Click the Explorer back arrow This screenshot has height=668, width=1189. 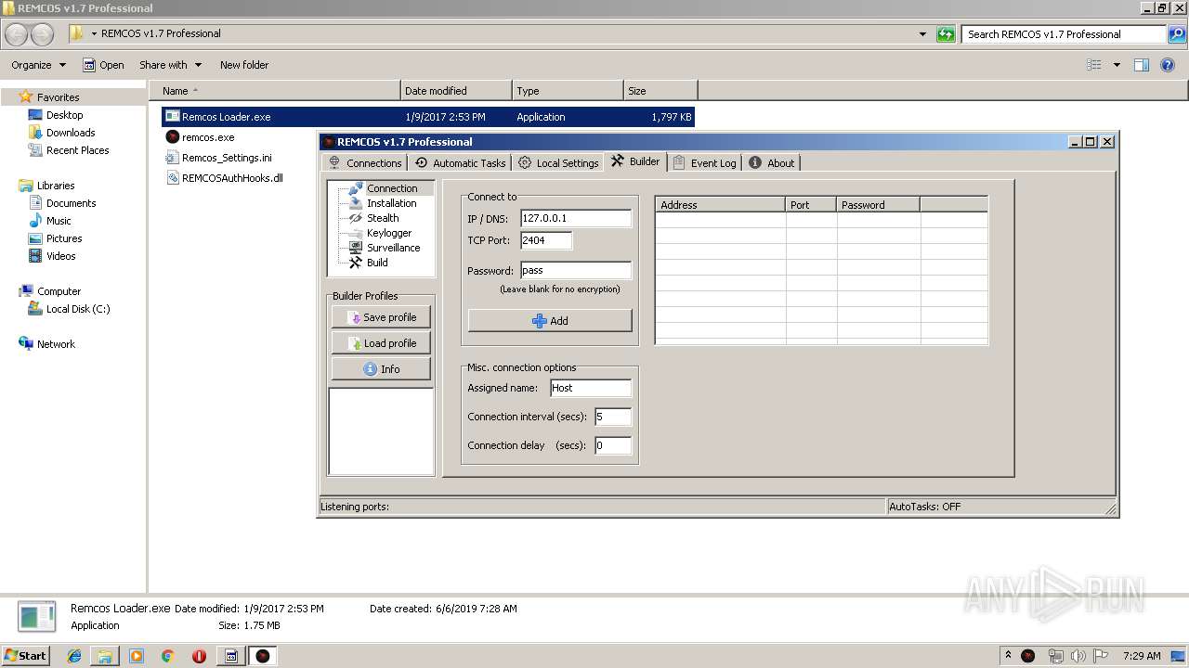(17, 34)
